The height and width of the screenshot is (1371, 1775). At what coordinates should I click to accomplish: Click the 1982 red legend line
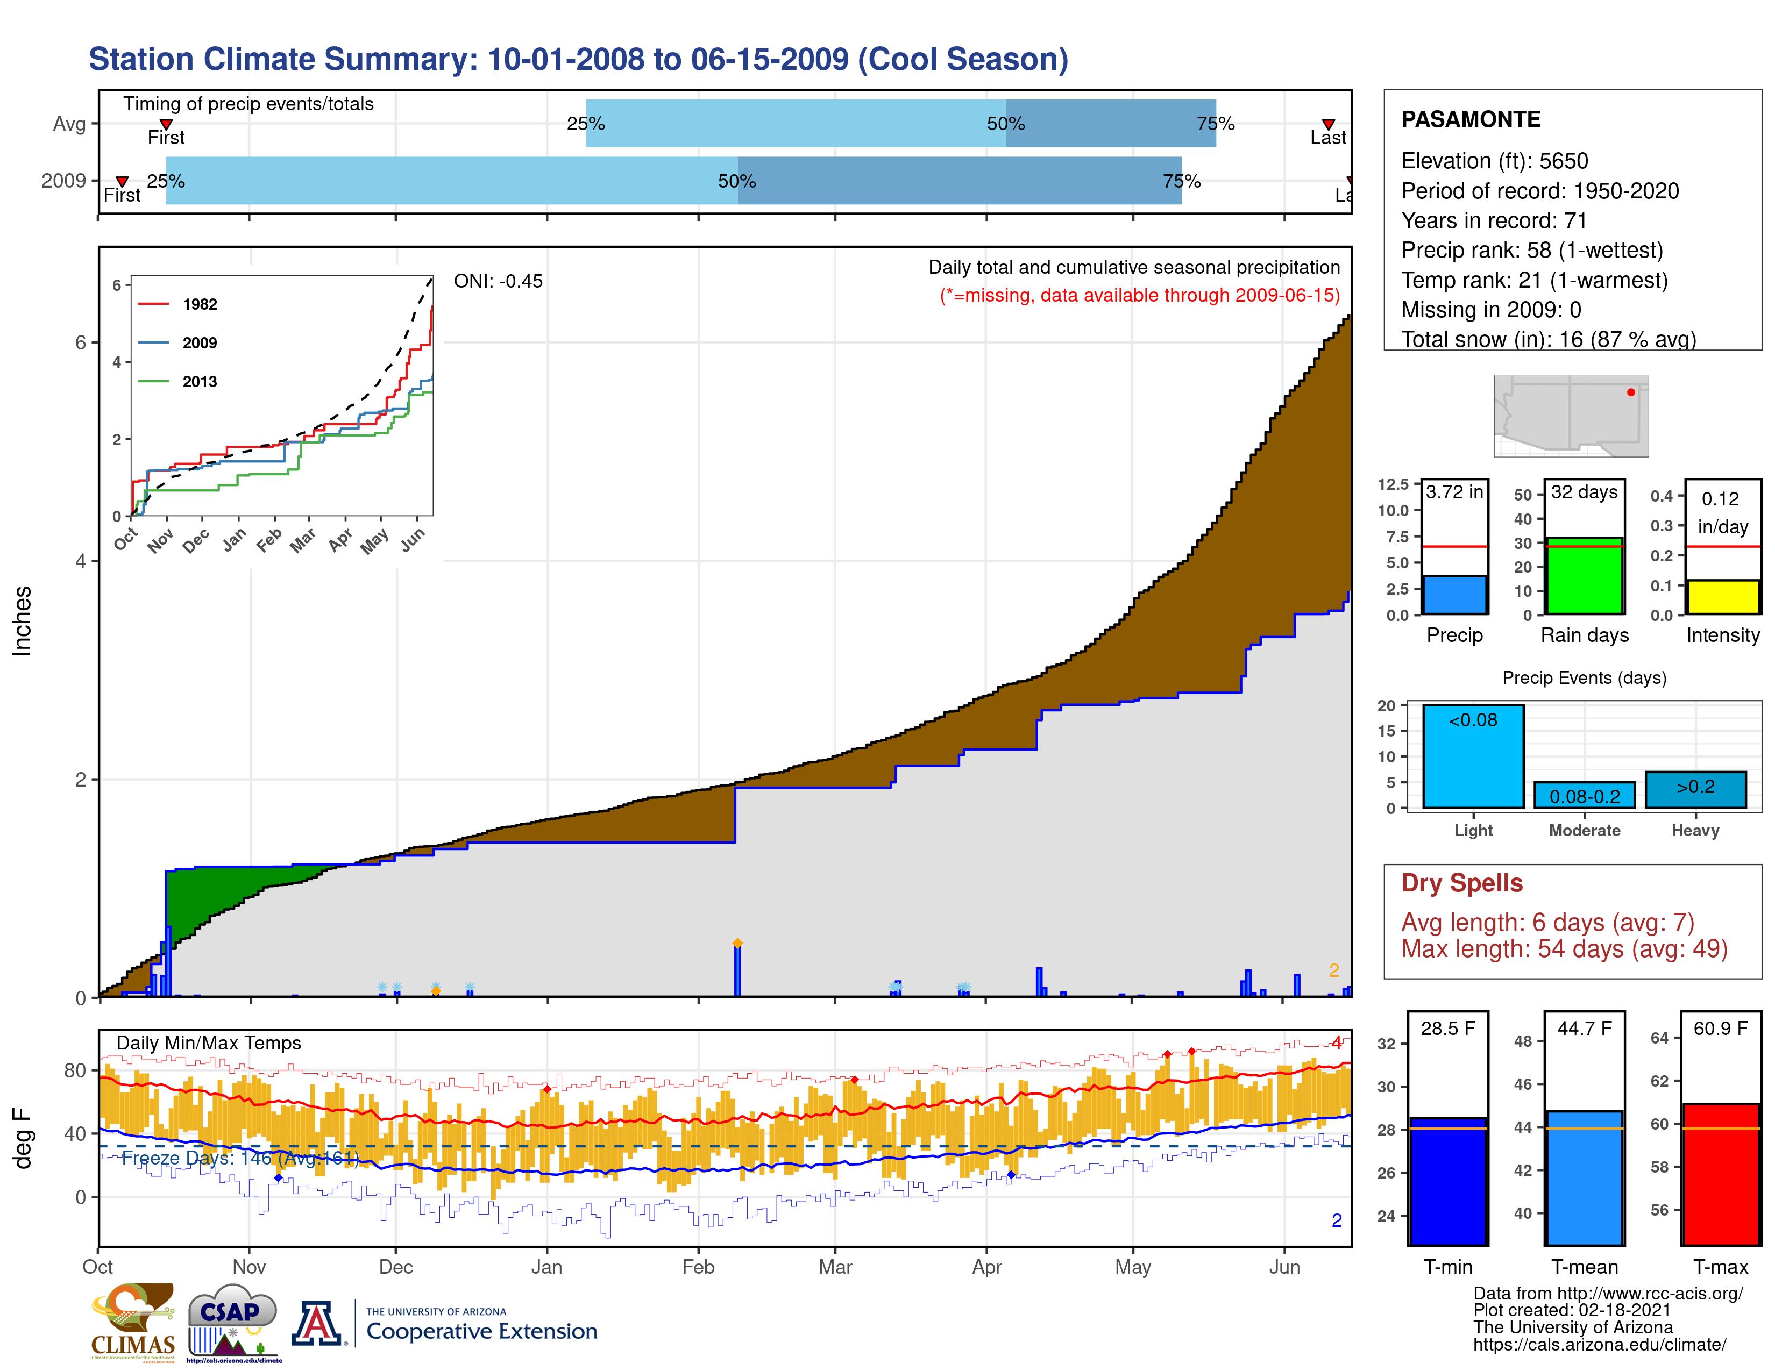(x=154, y=304)
